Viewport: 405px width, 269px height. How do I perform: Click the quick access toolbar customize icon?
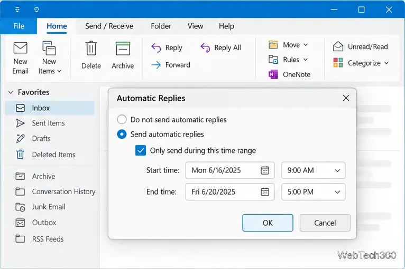click(17, 10)
